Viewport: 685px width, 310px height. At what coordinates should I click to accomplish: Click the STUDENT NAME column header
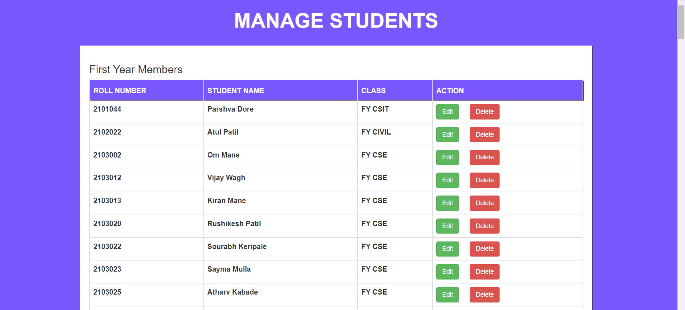click(x=235, y=90)
